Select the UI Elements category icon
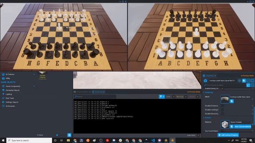 [3, 106]
